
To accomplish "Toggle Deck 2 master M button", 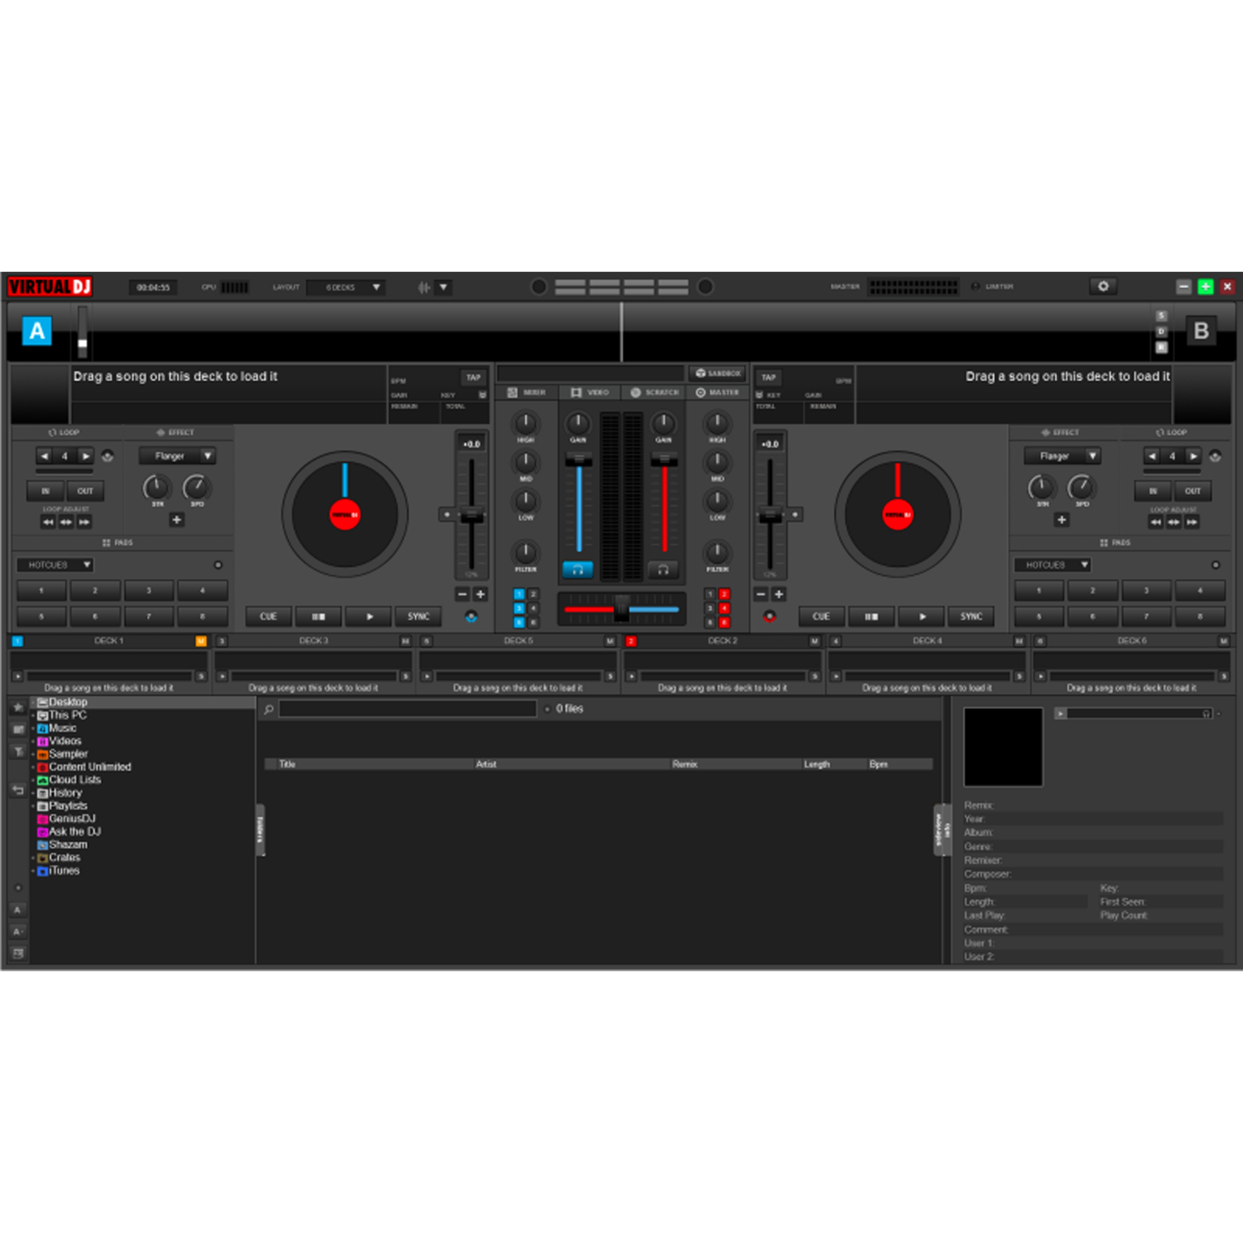I will 815,641.
